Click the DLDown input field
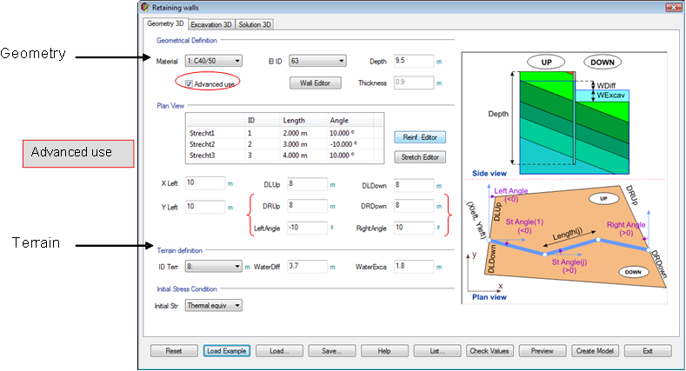This screenshot has width=686, height=371. [x=414, y=185]
